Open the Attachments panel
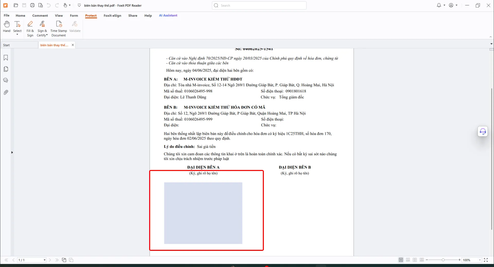The height and width of the screenshot is (267, 494). pyautogui.click(x=6, y=92)
